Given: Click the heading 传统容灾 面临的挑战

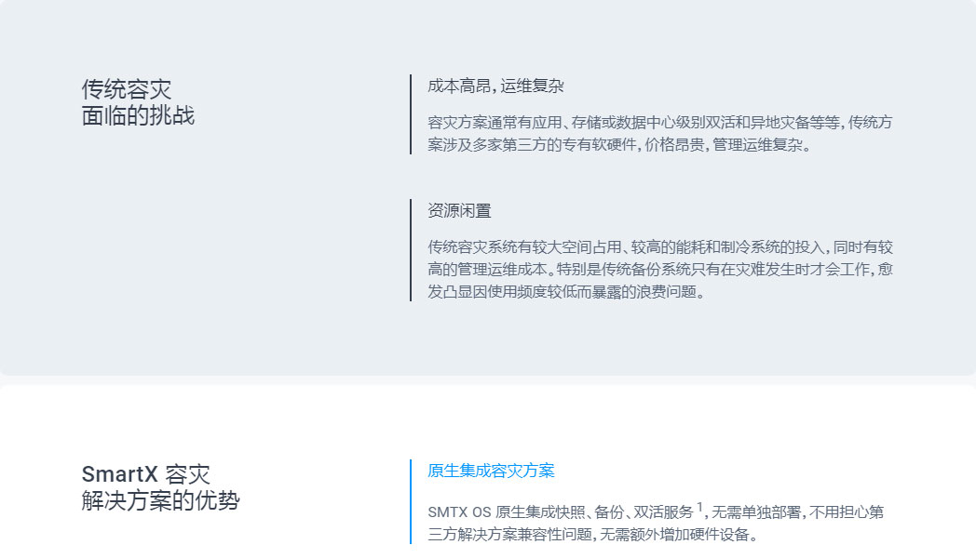Looking at the screenshot, I should coord(138,102).
